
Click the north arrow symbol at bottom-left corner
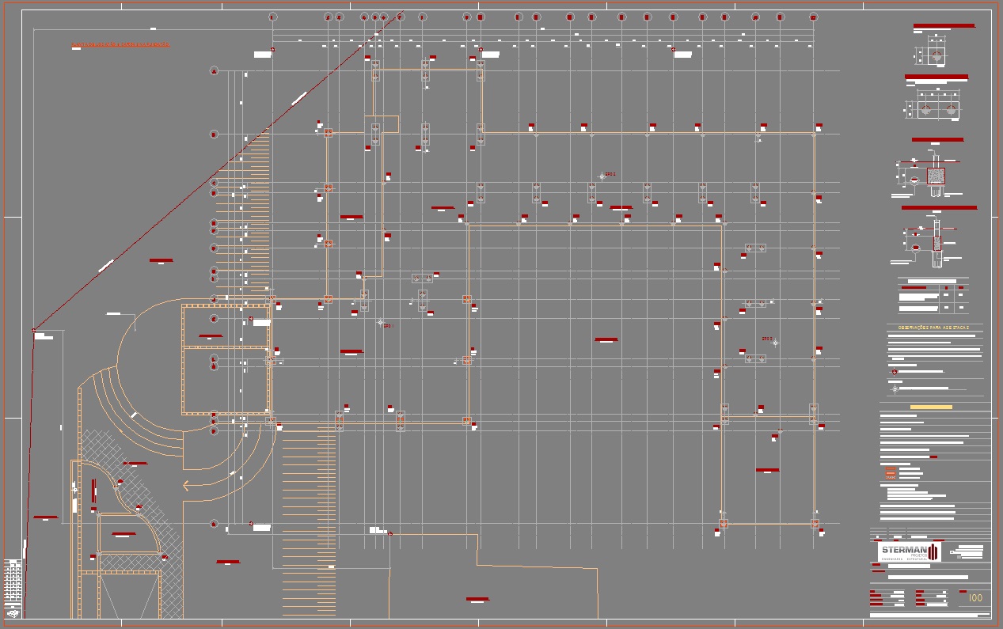13,612
